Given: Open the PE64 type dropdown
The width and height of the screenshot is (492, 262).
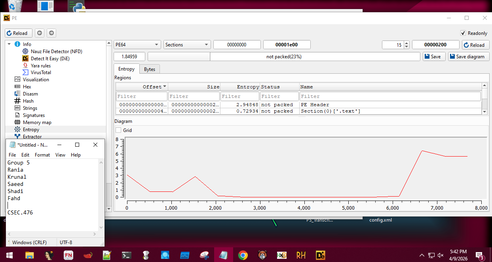Looking at the screenshot, I should pyautogui.click(x=137, y=45).
